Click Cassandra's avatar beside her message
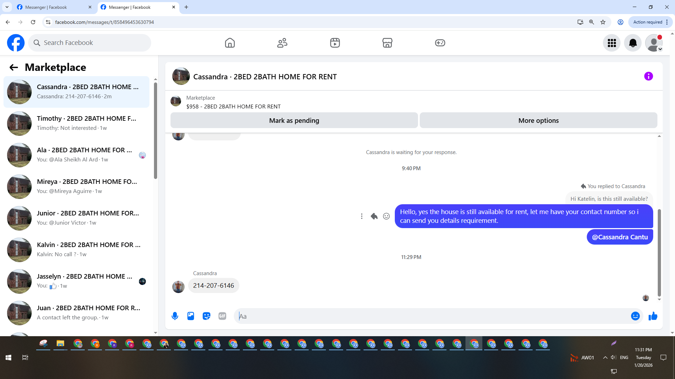 coord(178,287)
